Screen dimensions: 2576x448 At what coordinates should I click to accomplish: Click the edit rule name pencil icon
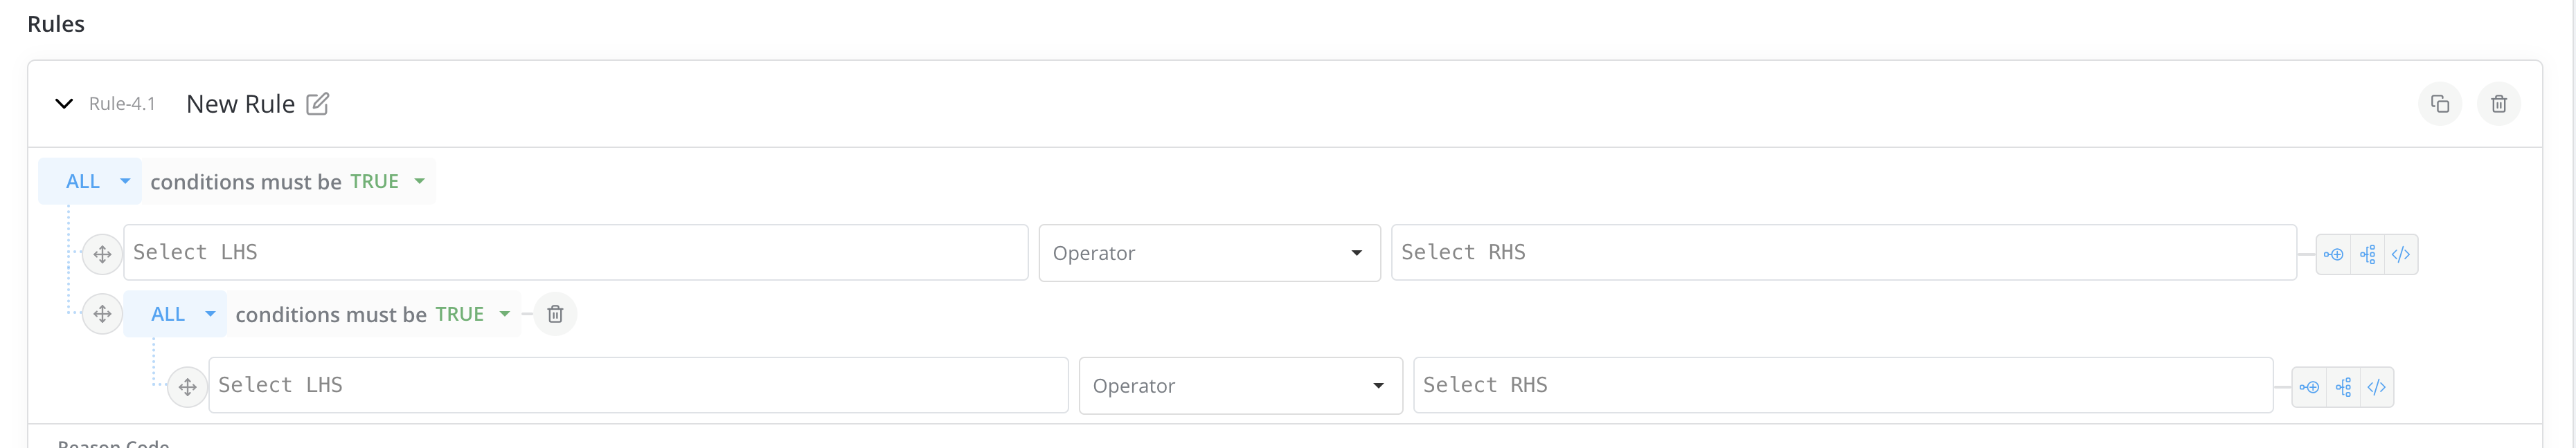317,104
